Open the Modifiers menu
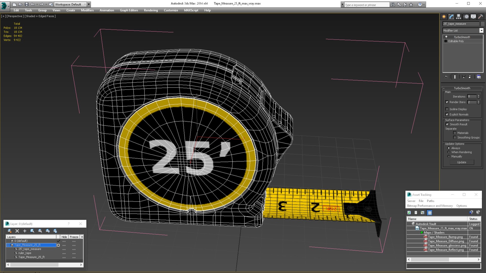 pyautogui.click(x=87, y=10)
